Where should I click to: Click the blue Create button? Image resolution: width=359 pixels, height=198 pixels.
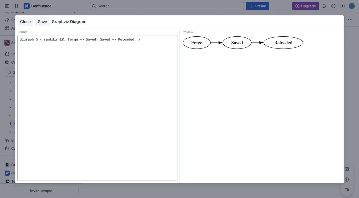258,6
